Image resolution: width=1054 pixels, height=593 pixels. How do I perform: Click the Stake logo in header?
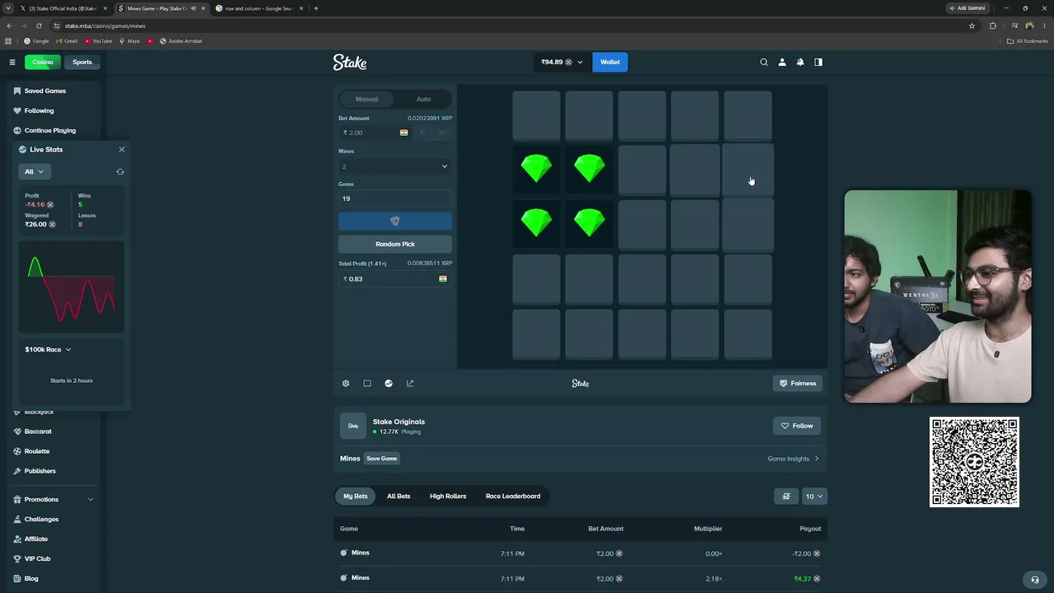tap(350, 62)
